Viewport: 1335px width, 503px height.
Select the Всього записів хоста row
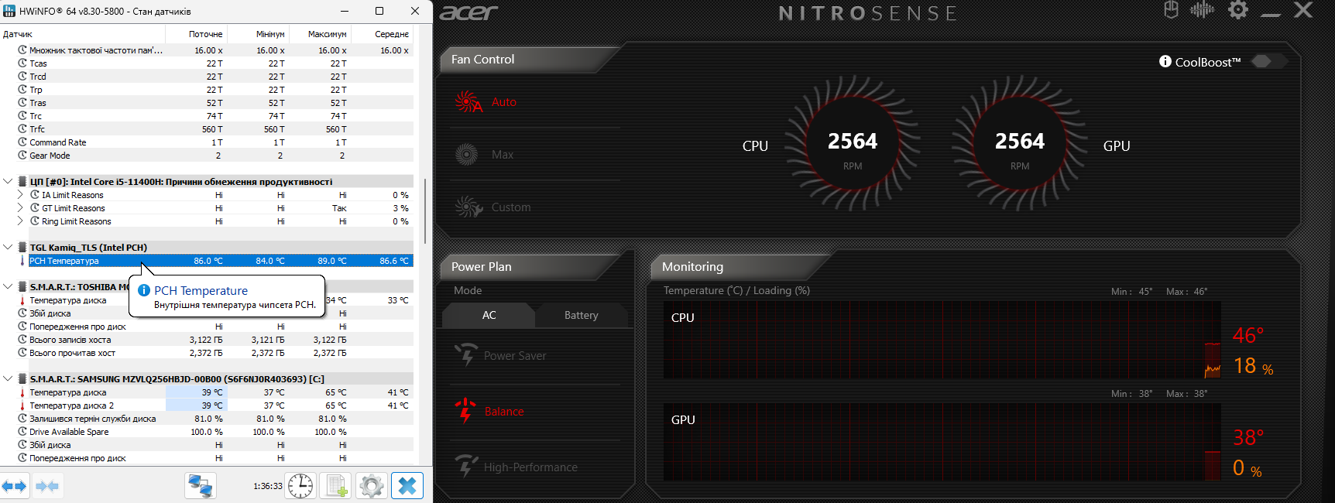214,340
